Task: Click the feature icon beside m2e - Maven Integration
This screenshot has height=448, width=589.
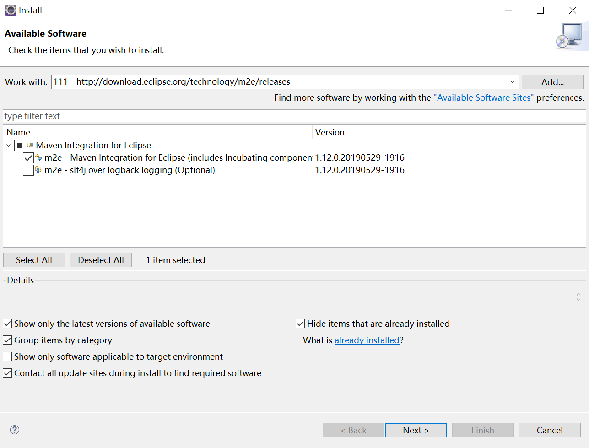Action: point(39,157)
